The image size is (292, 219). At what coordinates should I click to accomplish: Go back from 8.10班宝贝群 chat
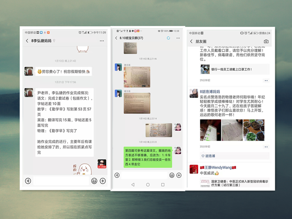click(x=116, y=38)
